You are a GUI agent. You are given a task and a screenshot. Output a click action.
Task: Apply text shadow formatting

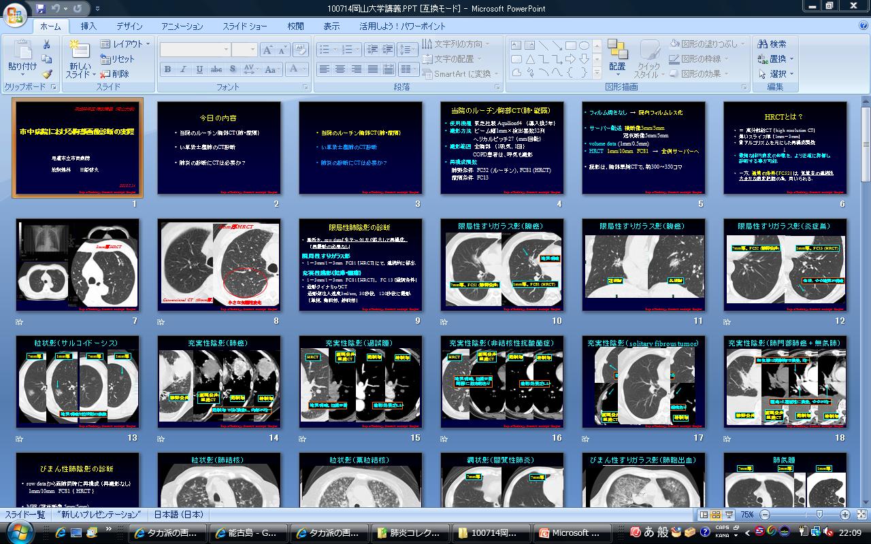233,69
